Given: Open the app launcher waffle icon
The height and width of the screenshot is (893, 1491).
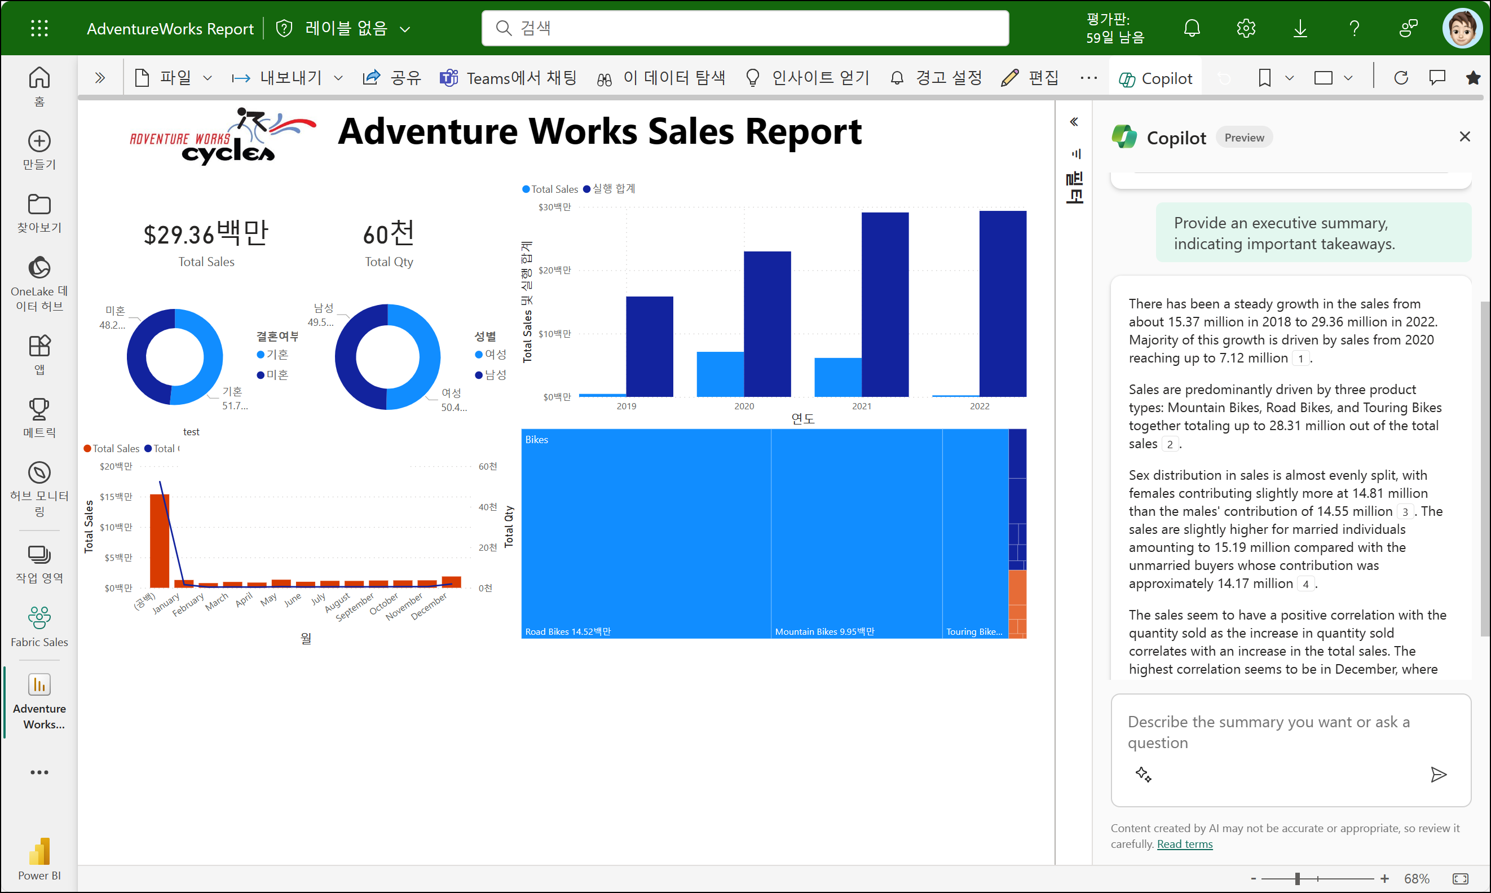Looking at the screenshot, I should 39,28.
